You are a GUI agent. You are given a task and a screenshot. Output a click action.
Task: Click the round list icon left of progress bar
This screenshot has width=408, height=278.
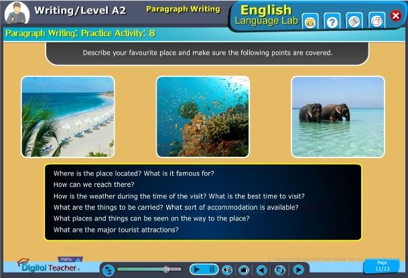pos(108,270)
